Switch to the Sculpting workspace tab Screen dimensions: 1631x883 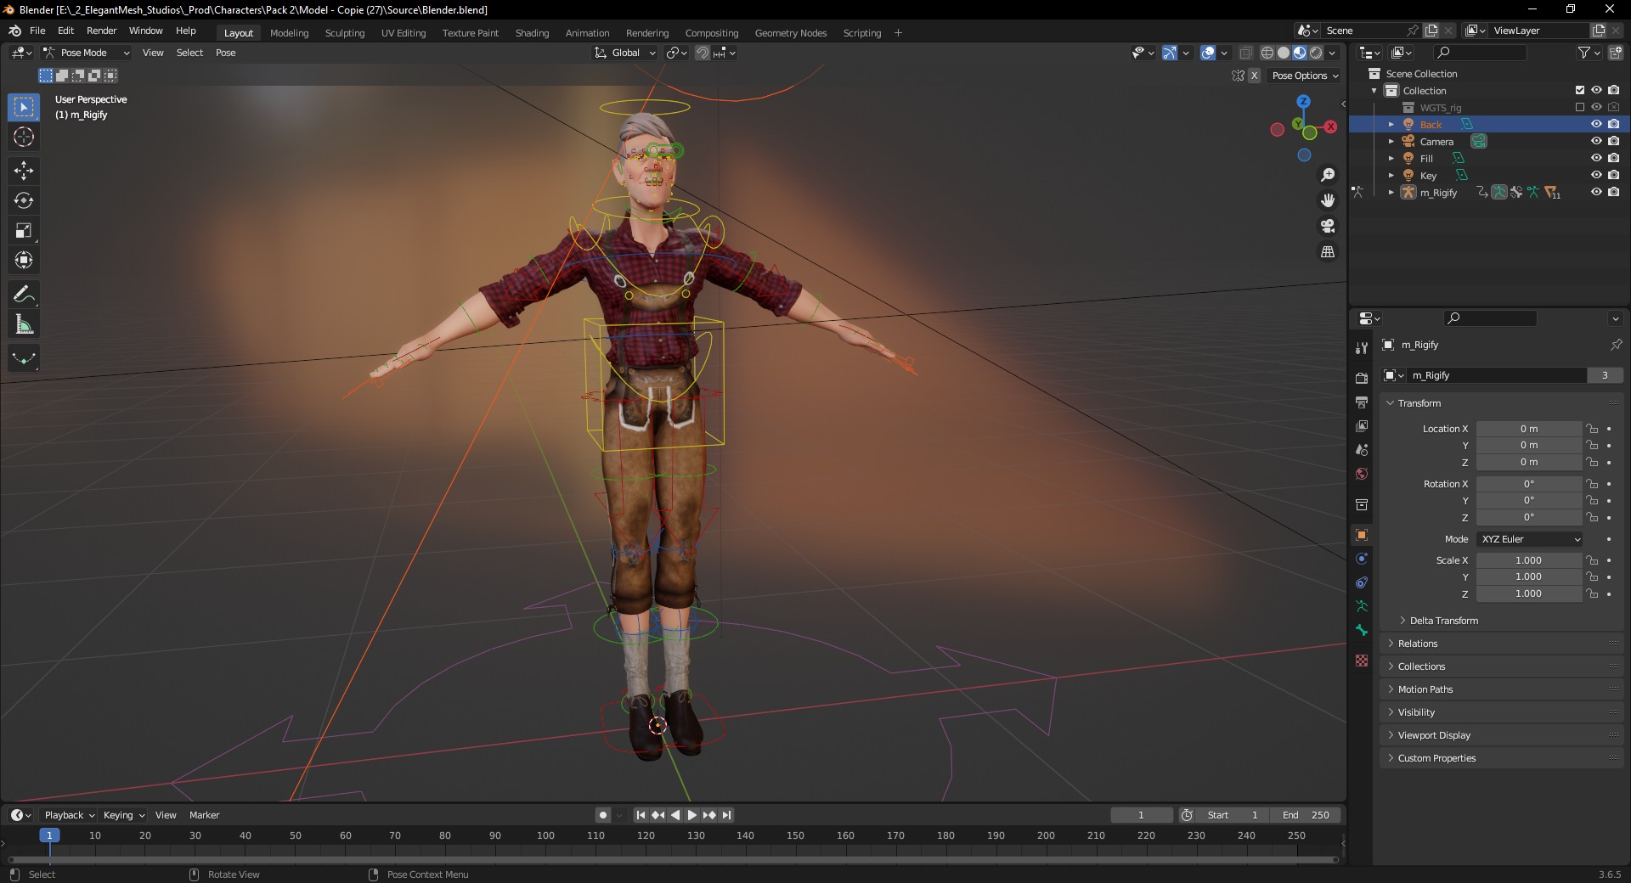pos(345,33)
